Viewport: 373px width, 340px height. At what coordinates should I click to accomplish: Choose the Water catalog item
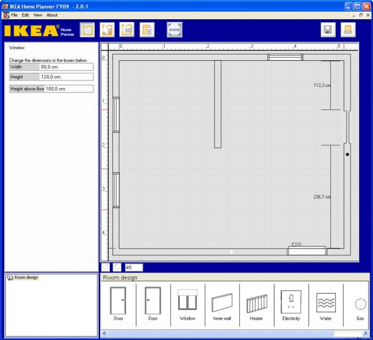point(326,307)
